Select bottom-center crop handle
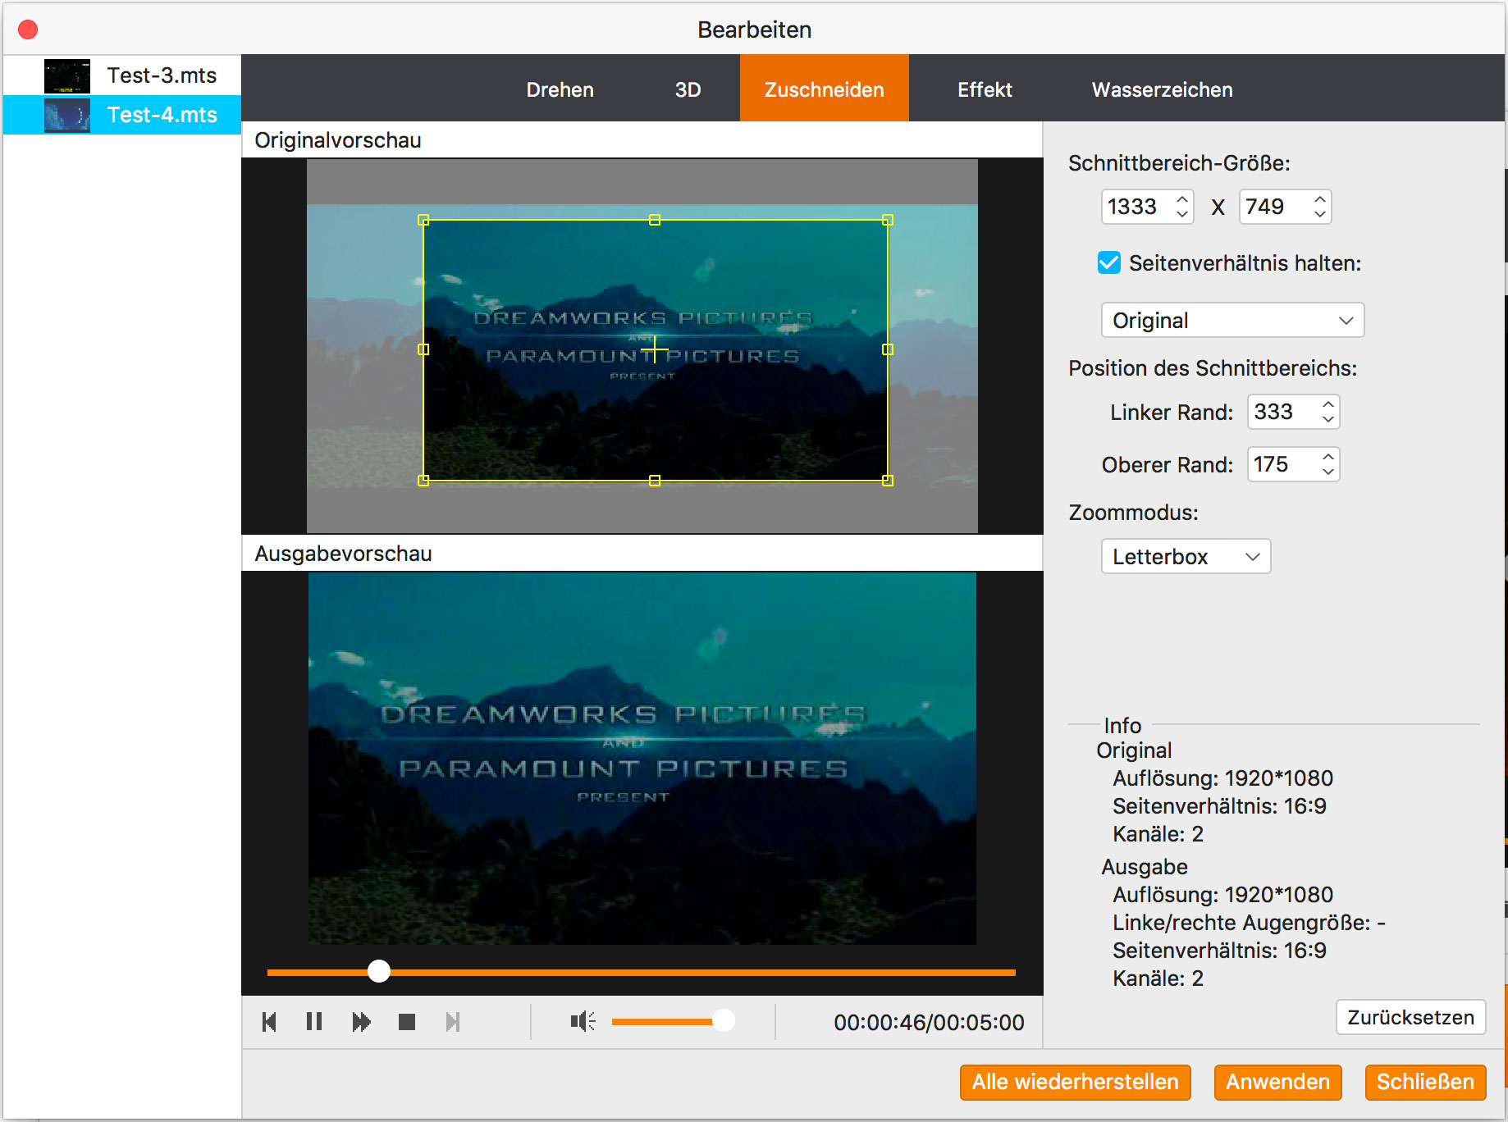 pyautogui.click(x=655, y=481)
